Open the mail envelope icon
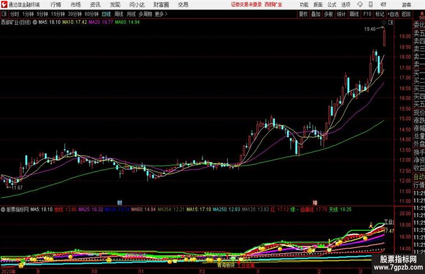 [383, 5]
